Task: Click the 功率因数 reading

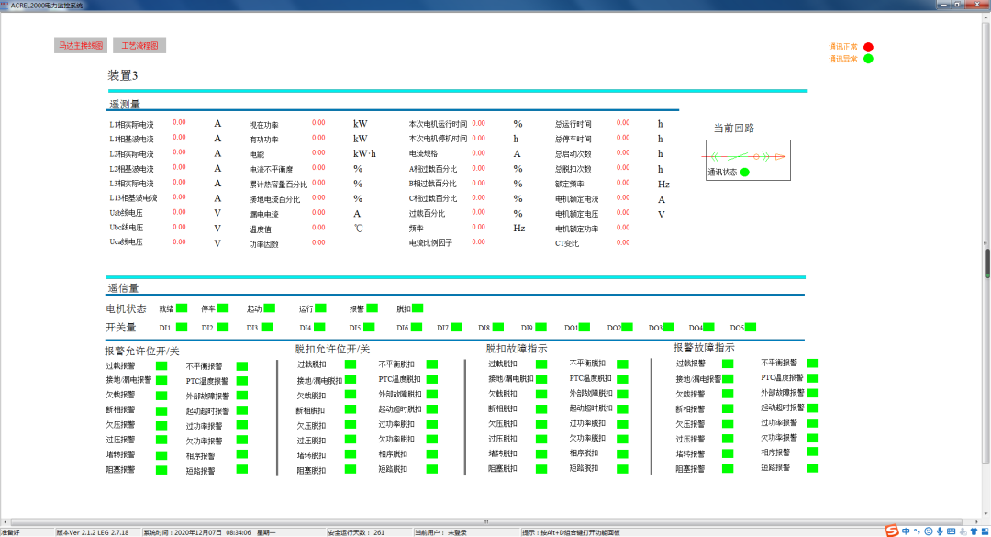Action: (x=318, y=242)
